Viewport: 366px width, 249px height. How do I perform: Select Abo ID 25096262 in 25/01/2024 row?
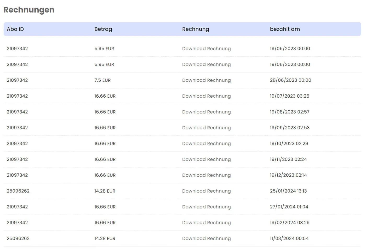(18, 191)
